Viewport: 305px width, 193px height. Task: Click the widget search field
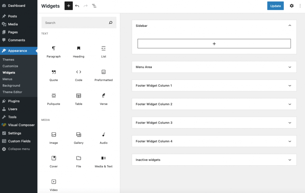pos(78,23)
